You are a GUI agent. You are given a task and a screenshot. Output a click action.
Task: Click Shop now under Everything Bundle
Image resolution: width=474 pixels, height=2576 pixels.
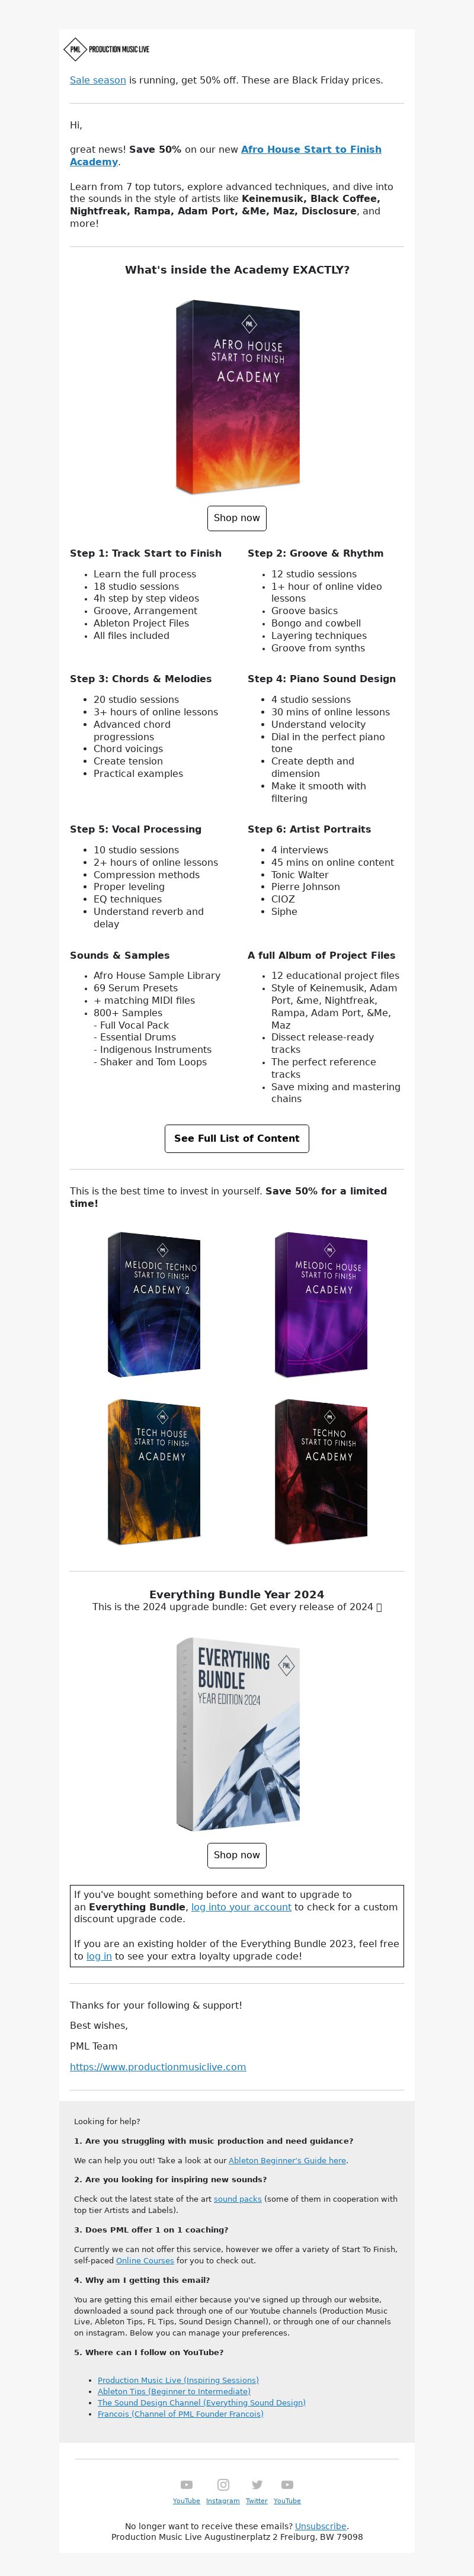click(x=237, y=1854)
